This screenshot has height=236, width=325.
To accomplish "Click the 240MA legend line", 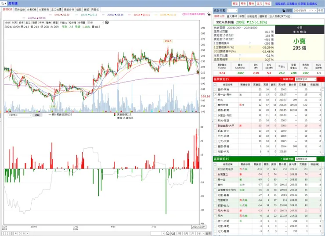I will pyautogui.click(x=34, y=18).
